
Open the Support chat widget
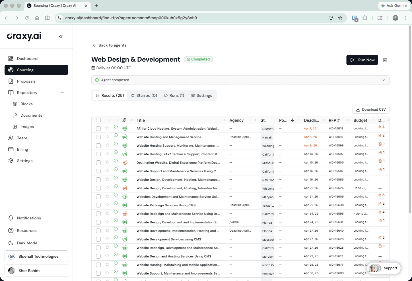[384, 268]
